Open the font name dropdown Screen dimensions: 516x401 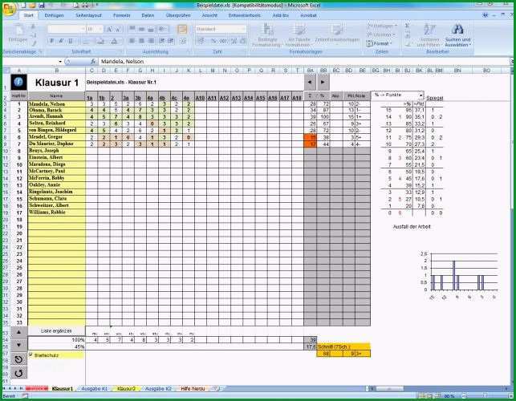83,30
